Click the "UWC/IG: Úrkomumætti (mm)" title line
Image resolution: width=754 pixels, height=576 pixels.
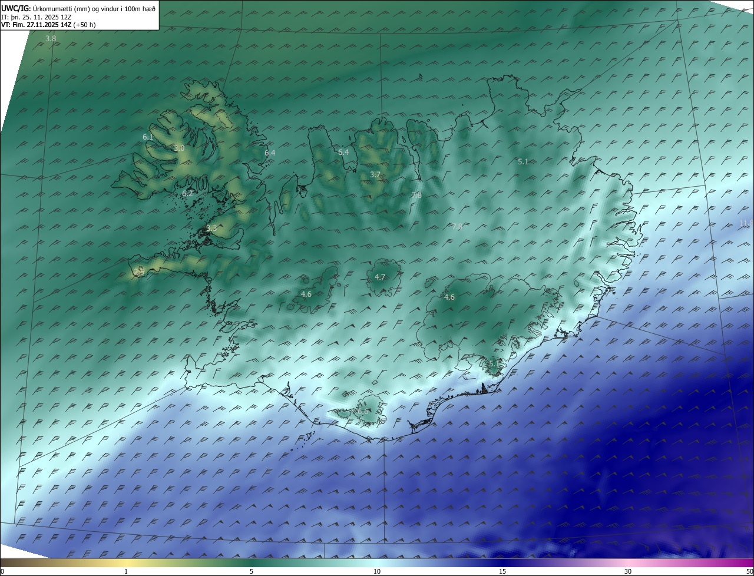(78, 9)
